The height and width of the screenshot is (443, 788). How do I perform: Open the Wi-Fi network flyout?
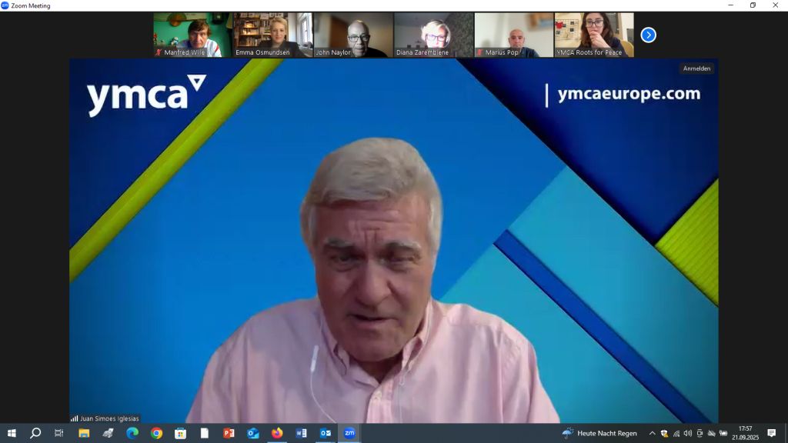tap(676, 433)
